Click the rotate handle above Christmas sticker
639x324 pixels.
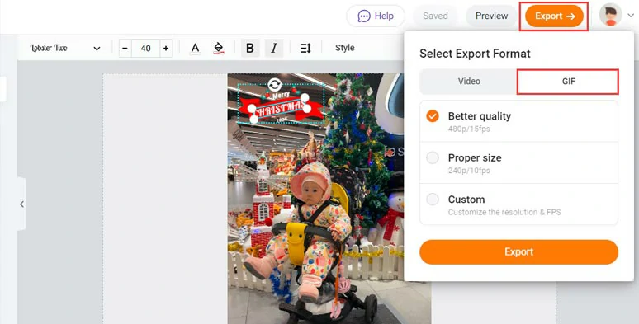pyautogui.click(x=275, y=85)
